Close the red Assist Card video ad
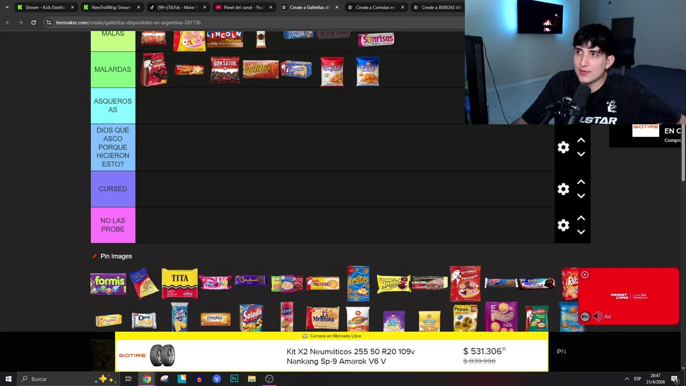686x386 pixels. 585,274
